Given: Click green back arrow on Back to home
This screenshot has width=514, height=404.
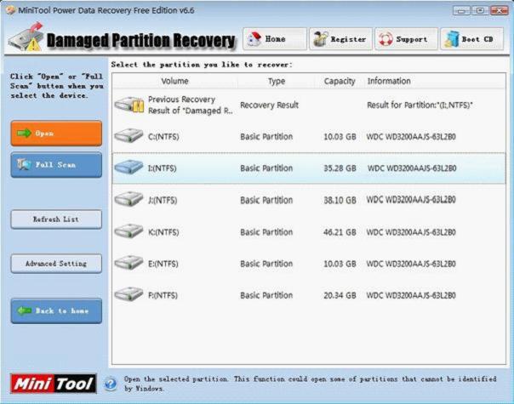Looking at the screenshot, I should click(x=25, y=310).
